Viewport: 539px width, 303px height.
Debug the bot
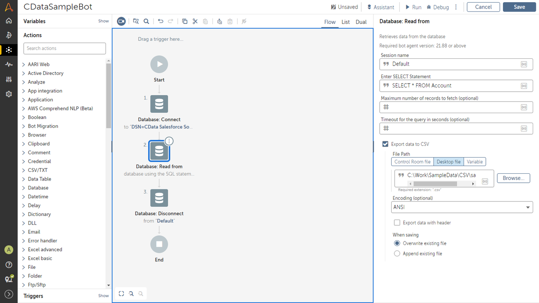coord(437,7)
